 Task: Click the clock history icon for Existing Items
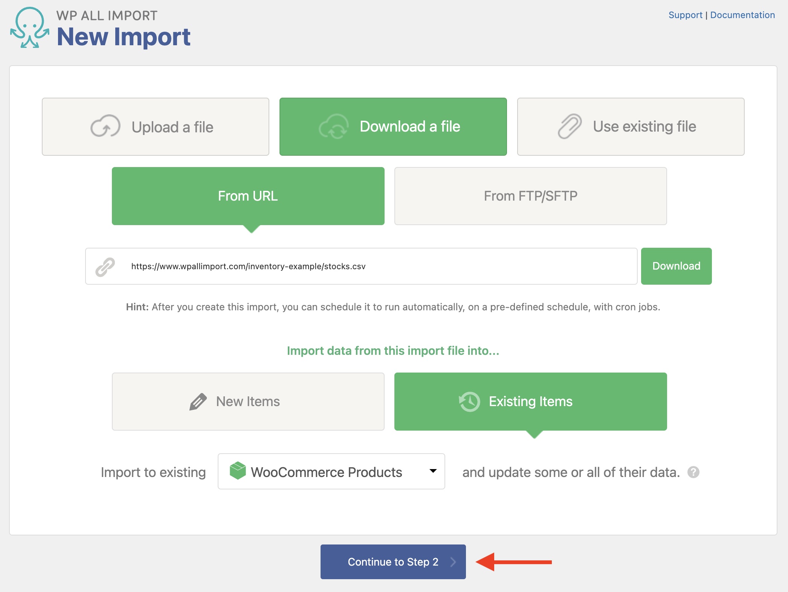tap(469, 402)
